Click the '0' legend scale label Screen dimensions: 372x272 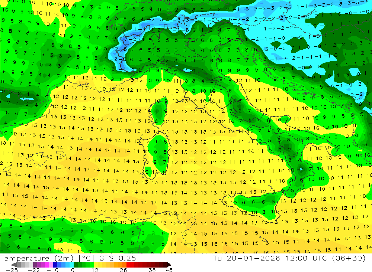tap(73, 270)
